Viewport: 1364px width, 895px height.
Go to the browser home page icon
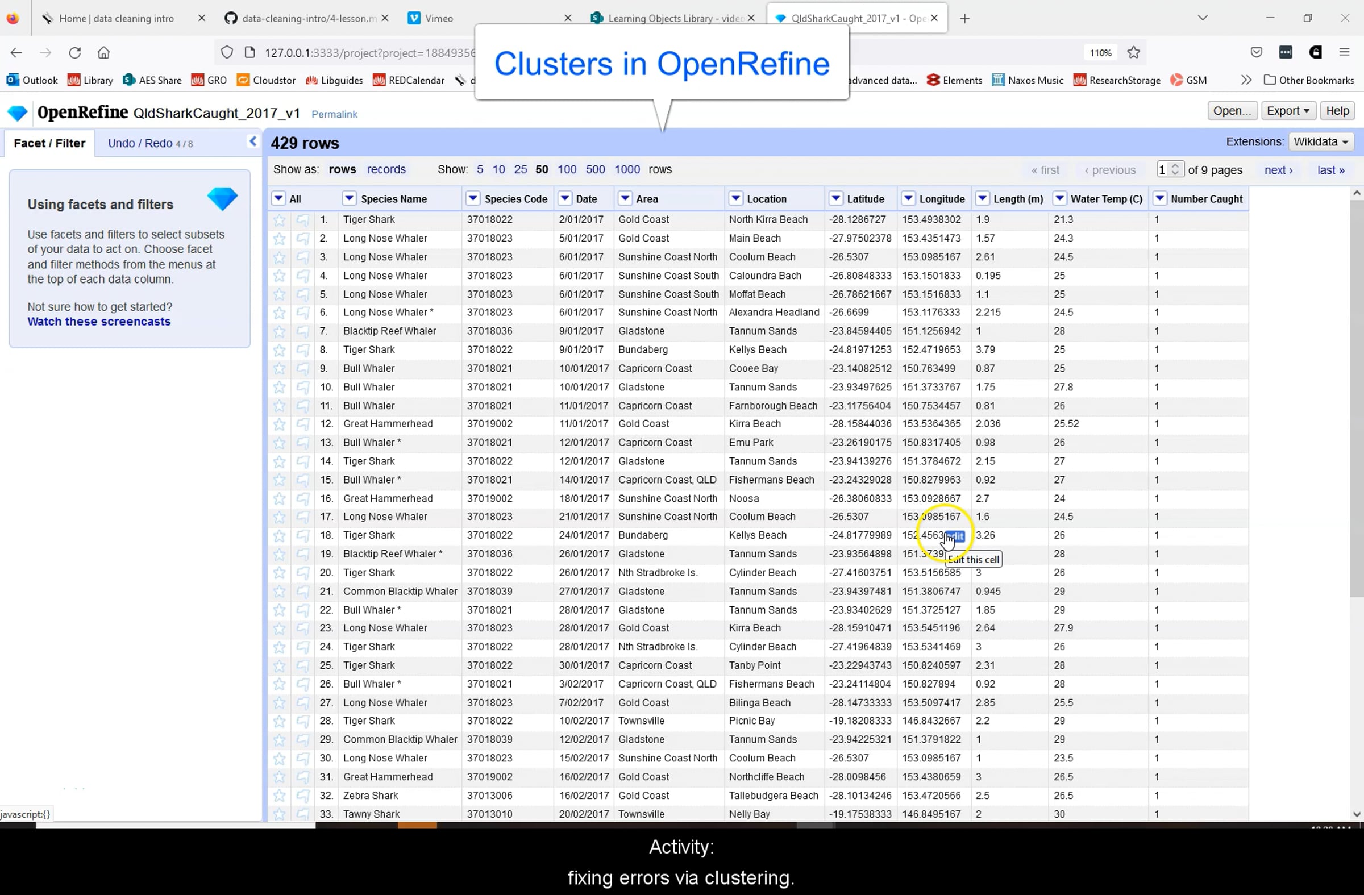tap(104, 53)
